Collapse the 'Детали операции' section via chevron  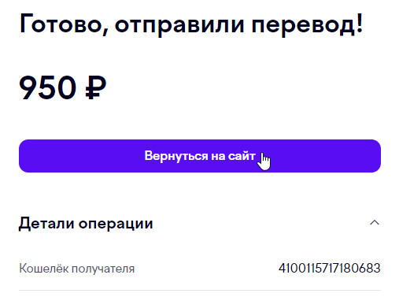(x=375, y=223)
